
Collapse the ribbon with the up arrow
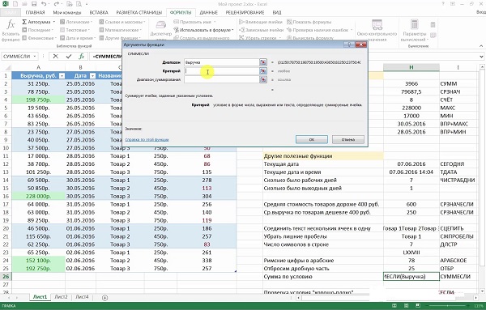click(x=481, y=46)
